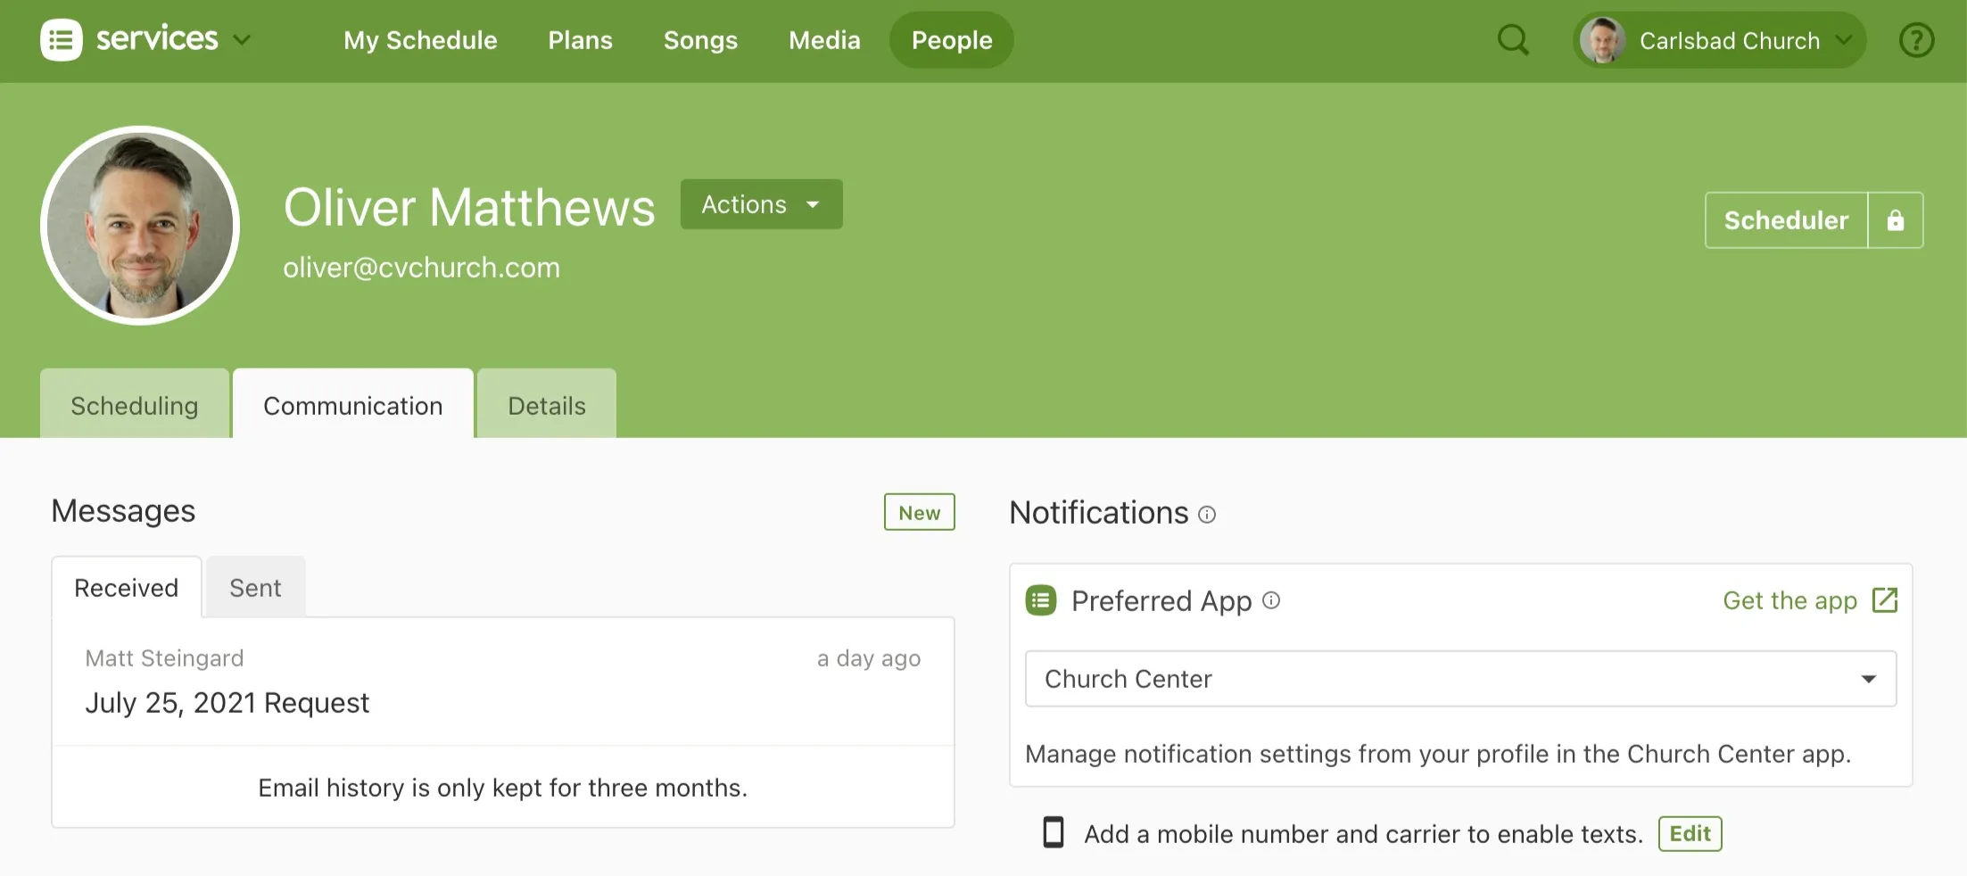This screenshot has width=1967, height=876.
Task: Open the Details tab
Action: click(x=546, y=405)
